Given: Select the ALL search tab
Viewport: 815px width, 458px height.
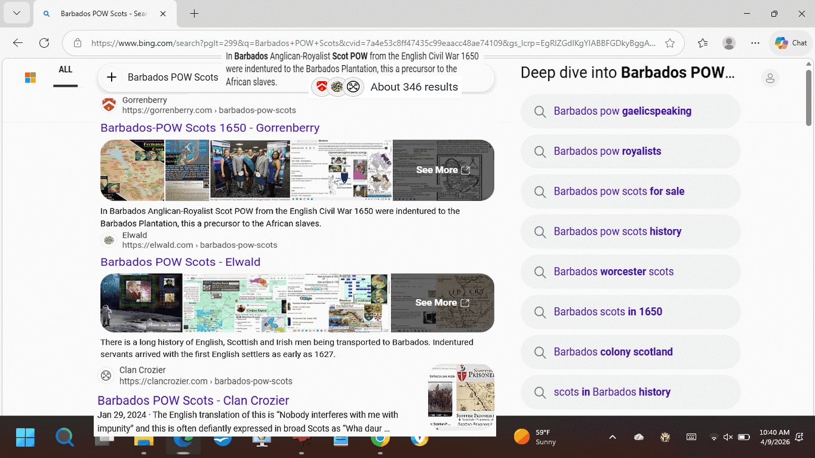Looking at the screenshot, I should coord(66,70).
